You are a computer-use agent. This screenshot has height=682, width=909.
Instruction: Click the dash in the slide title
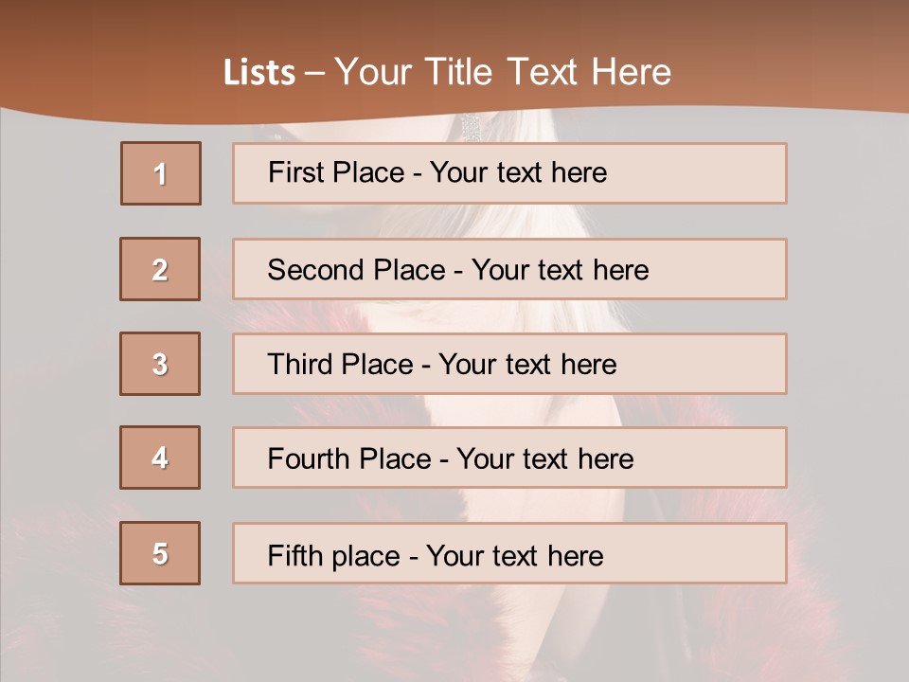point(315,73)
